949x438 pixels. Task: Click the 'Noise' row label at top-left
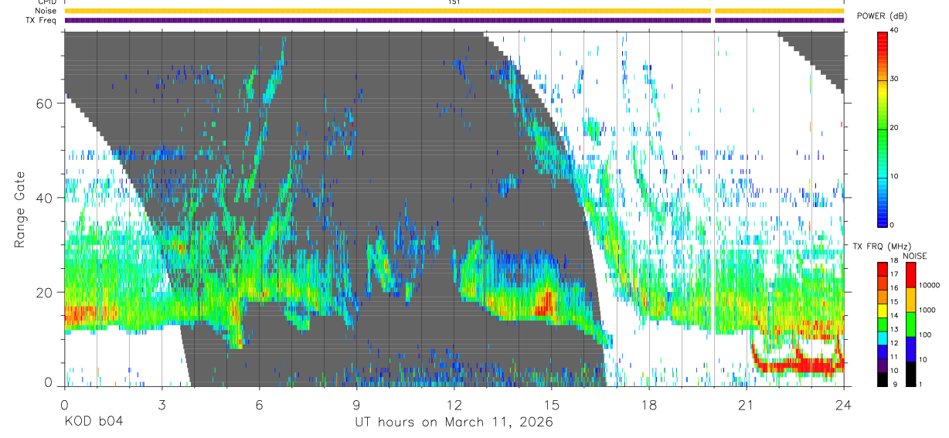(46, 11)
